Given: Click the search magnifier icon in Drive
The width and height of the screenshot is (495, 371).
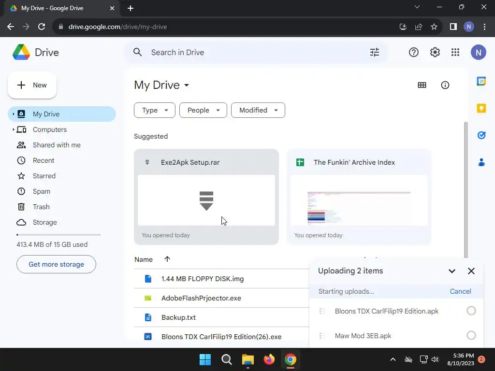Looking at the screenshot, I should pyautogui.click(x=137, y=52).
